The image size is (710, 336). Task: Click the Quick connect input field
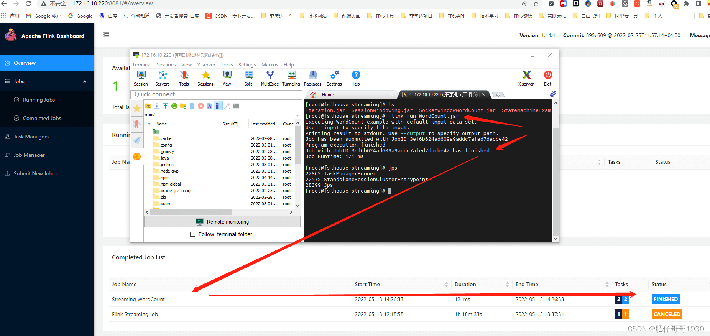tap(216, 94)
